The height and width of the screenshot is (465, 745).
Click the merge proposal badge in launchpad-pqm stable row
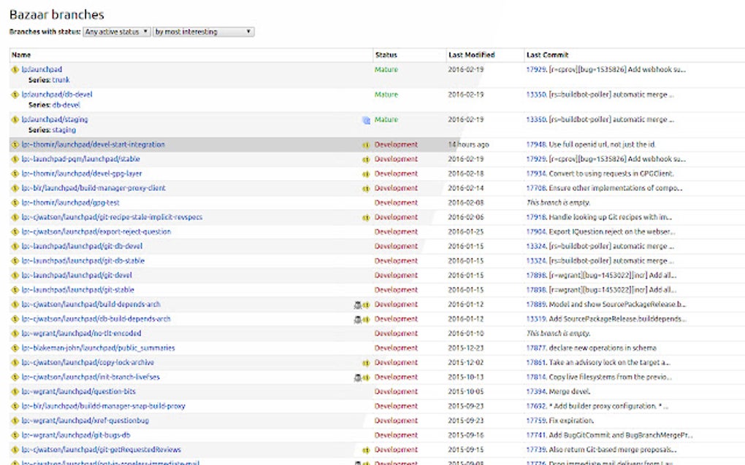point(366,160)
